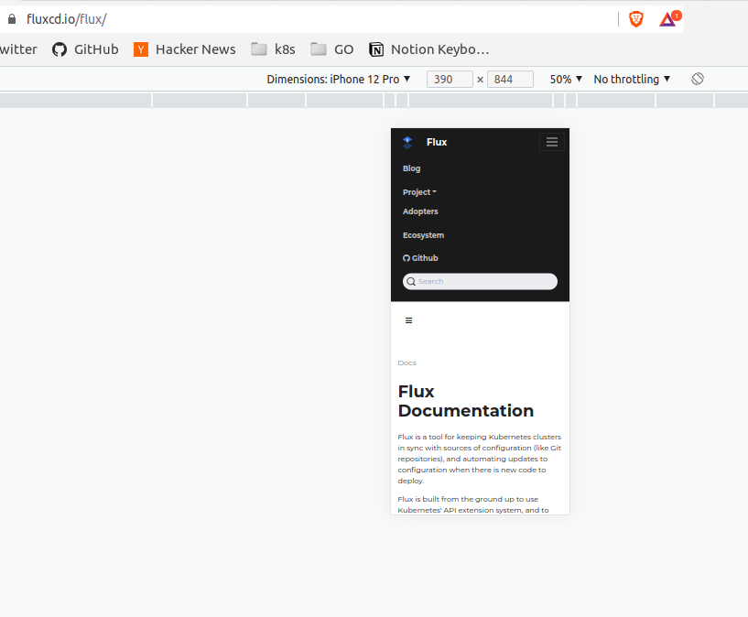
Task: Open the Twitter bookmark
Action: (18, 49)
